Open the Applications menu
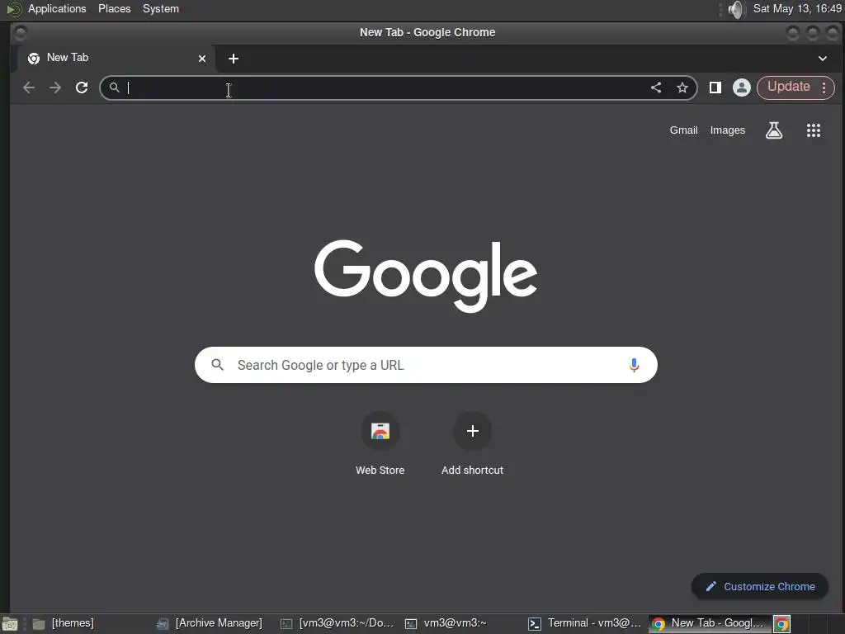 point(57,8)
